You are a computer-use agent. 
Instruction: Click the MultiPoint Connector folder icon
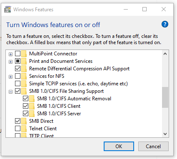tap(24, 54)
